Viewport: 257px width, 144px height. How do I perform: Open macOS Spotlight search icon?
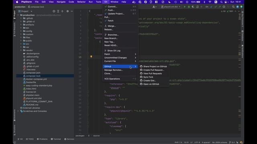click(x=221, y=2)
